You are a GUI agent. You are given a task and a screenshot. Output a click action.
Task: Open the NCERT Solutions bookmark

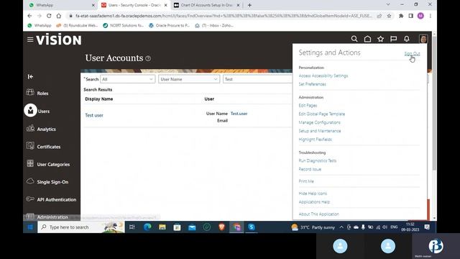click(123, 26)
